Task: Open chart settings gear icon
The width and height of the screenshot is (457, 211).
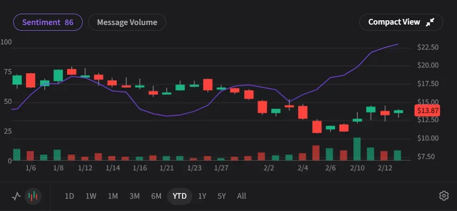Action: [x=443, y=195]
